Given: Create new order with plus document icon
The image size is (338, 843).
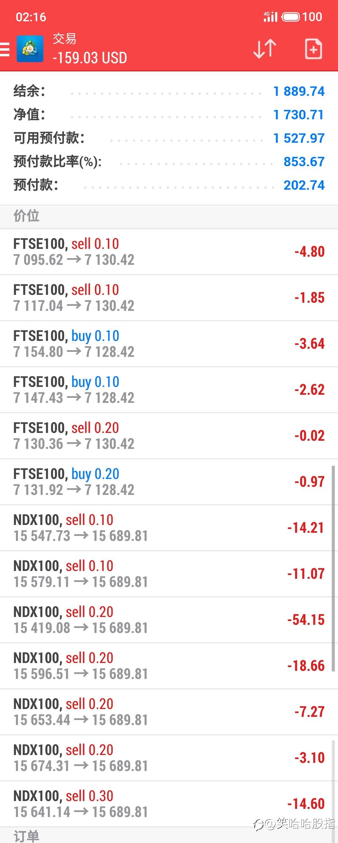Looking at the screenshot, I should click(314, 49).
